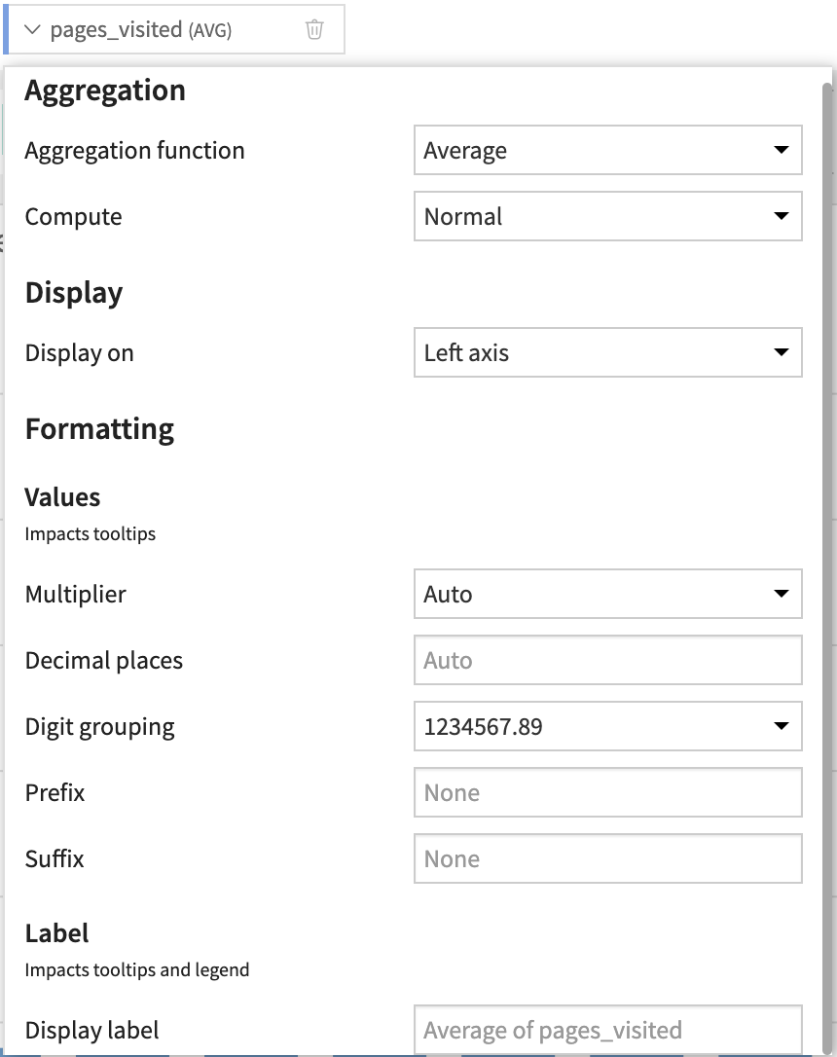837x1057 pixels.
Task: Click the Aggregation function dropdown arrow
Action: pos(782,150)
